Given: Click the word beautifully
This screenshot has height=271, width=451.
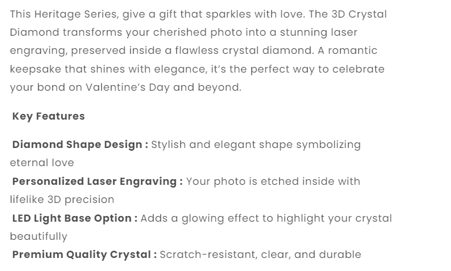Looking at the screenshot, I should pyautogui.click(x=39, y=236).
